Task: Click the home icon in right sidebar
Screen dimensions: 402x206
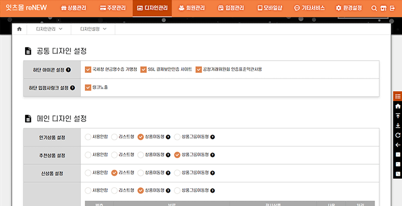Action: pos(398,106)
